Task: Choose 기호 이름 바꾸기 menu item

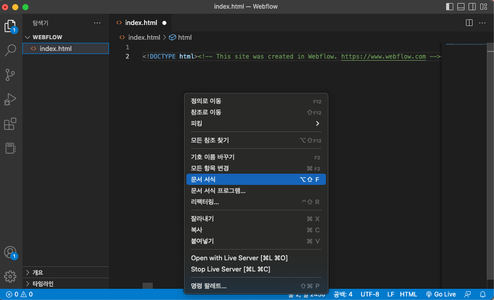Action: [256, 157]
